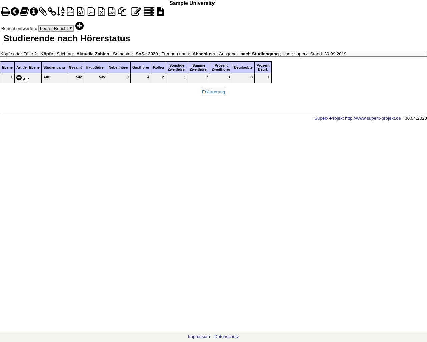Click plus button next to Leerer Bericht
Image resolution: width=427 pixels, height=342 pixels.
point(79,26)
